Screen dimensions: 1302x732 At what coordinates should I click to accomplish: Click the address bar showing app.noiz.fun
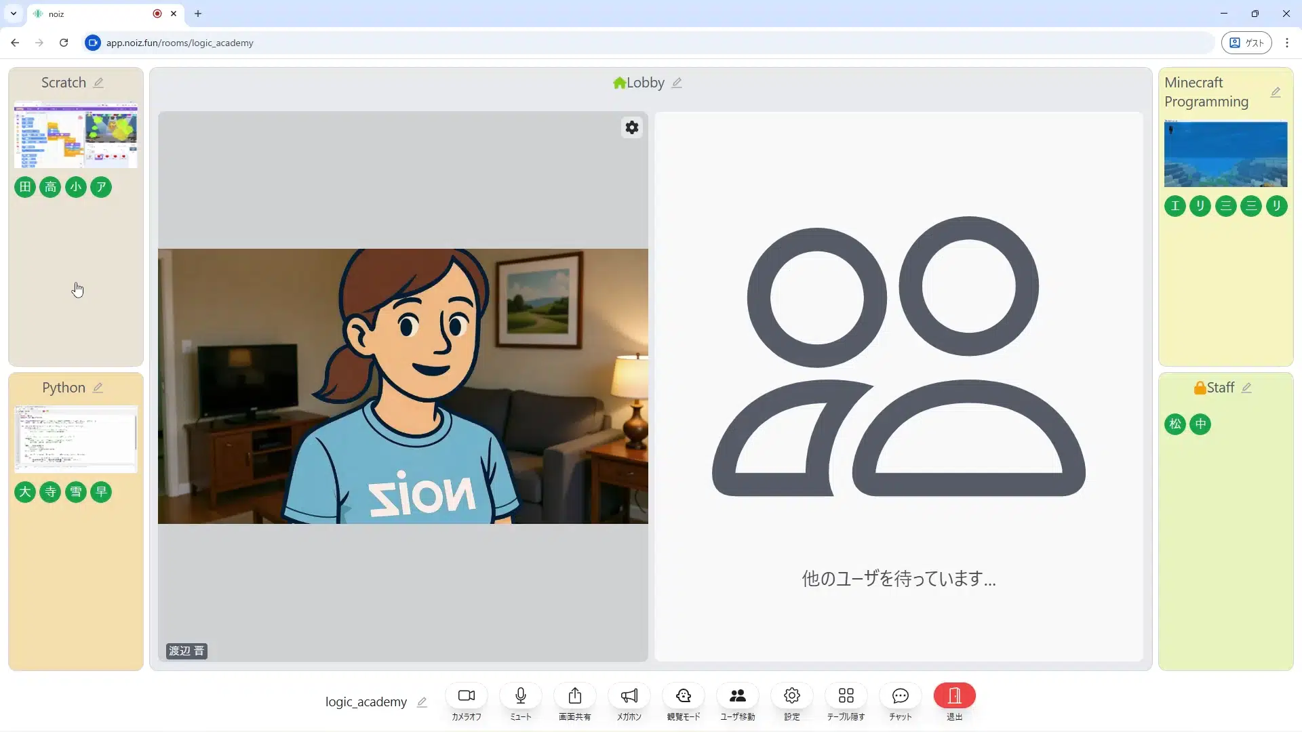pos(180,42)
